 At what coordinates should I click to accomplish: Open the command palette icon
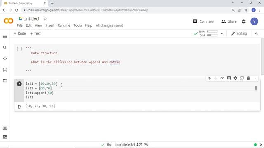(5, 128)
